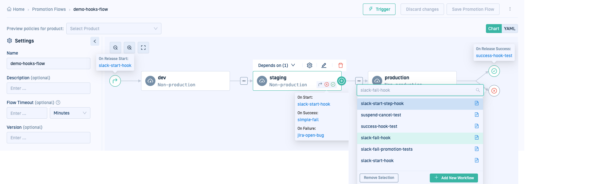Image resolution: width=589 pixels, height=184 pixels.
Task: Open staging step settings gear
Action: (x=310, y=65)
